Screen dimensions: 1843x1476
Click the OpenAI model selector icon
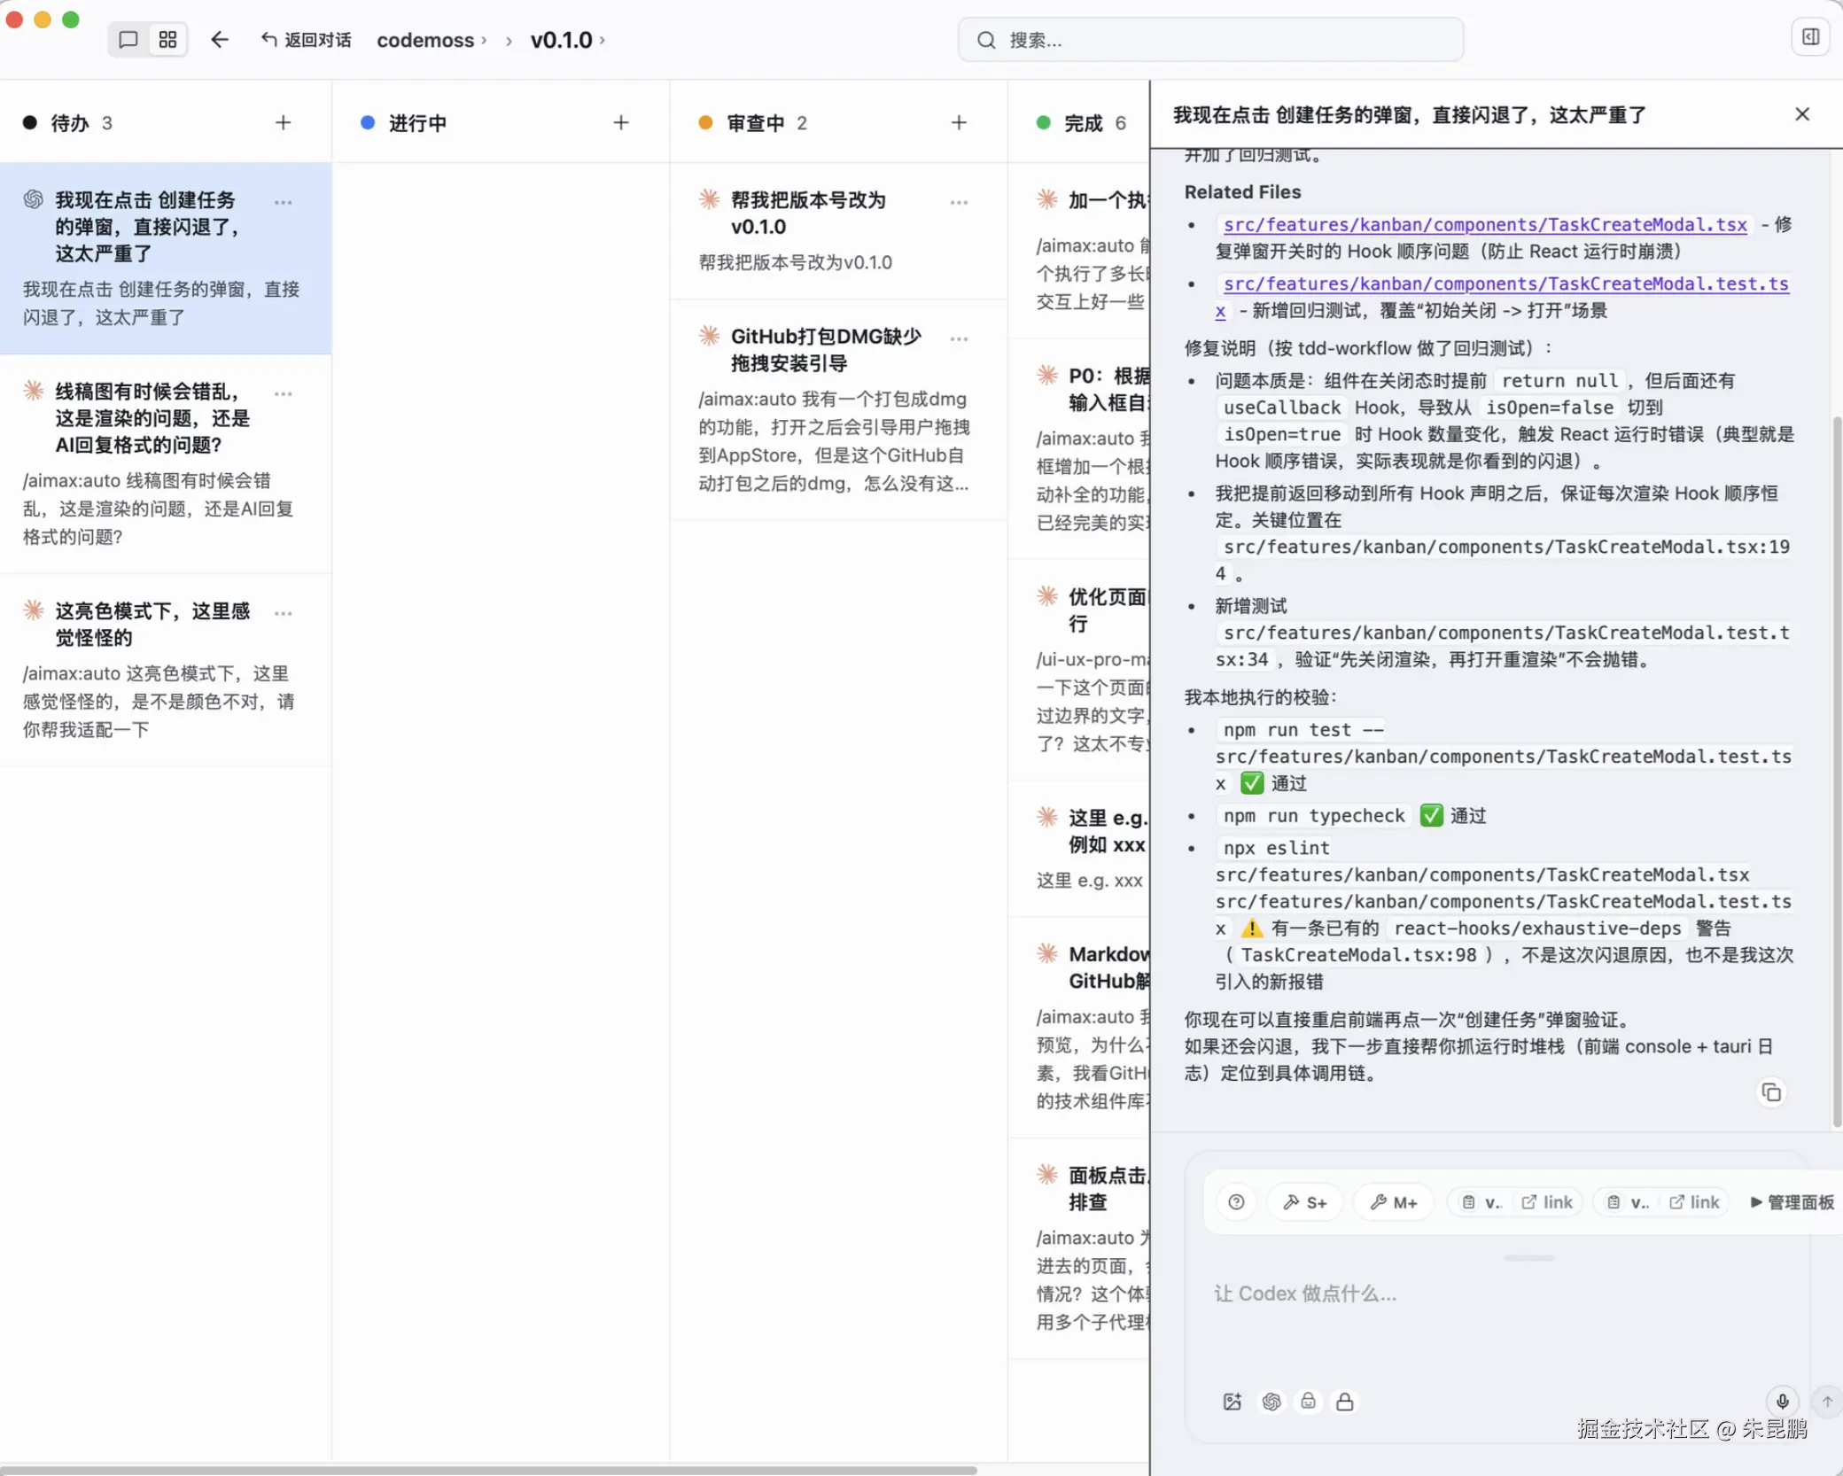click(1271, 1402)
